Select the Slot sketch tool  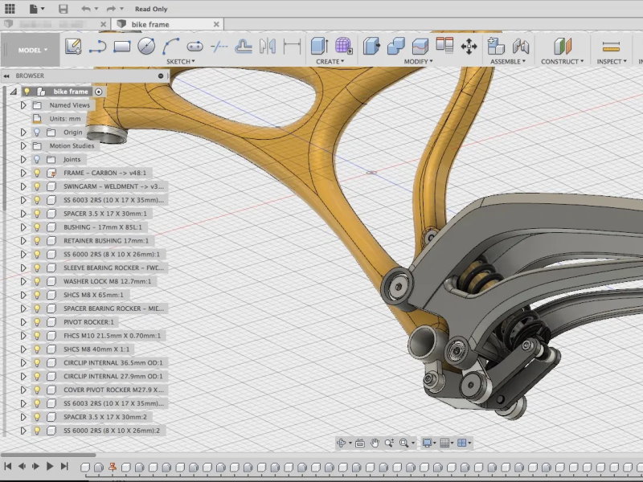[195, 47]
